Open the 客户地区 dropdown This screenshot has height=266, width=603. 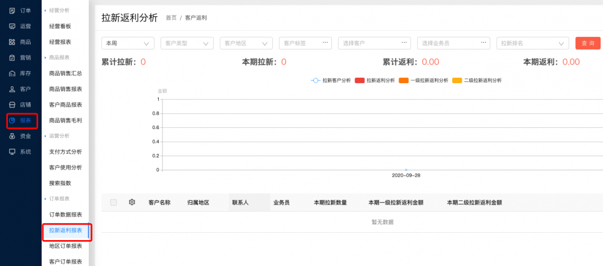[246, 43]
